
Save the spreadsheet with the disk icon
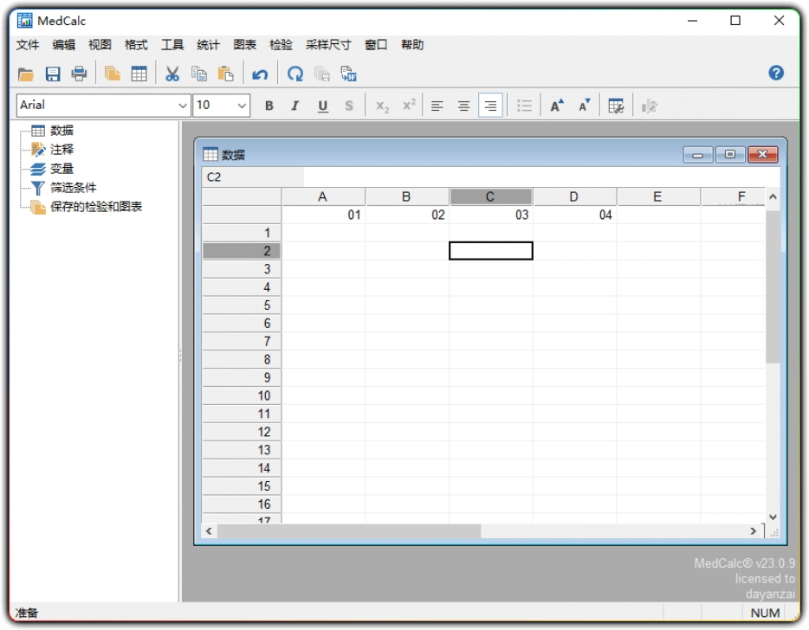tap(53, 74)
